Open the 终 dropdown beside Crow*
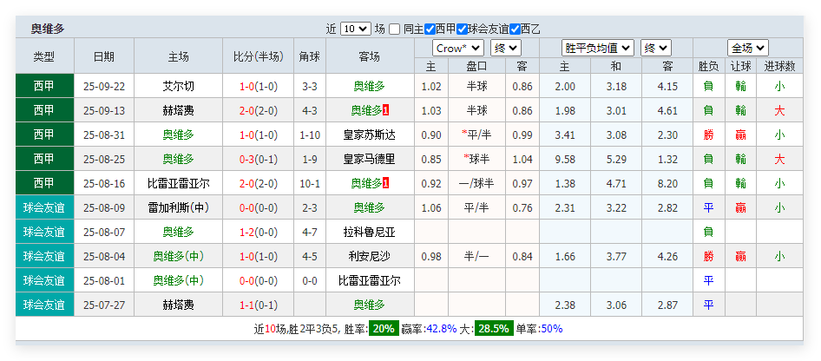The height and width of the screenshot is (361, 821). point(506,48)
